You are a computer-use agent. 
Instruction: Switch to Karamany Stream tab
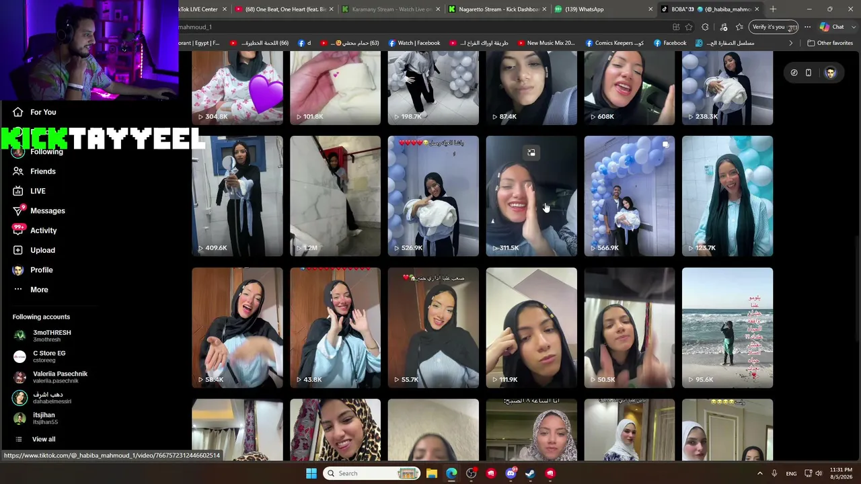pos(386,9)
